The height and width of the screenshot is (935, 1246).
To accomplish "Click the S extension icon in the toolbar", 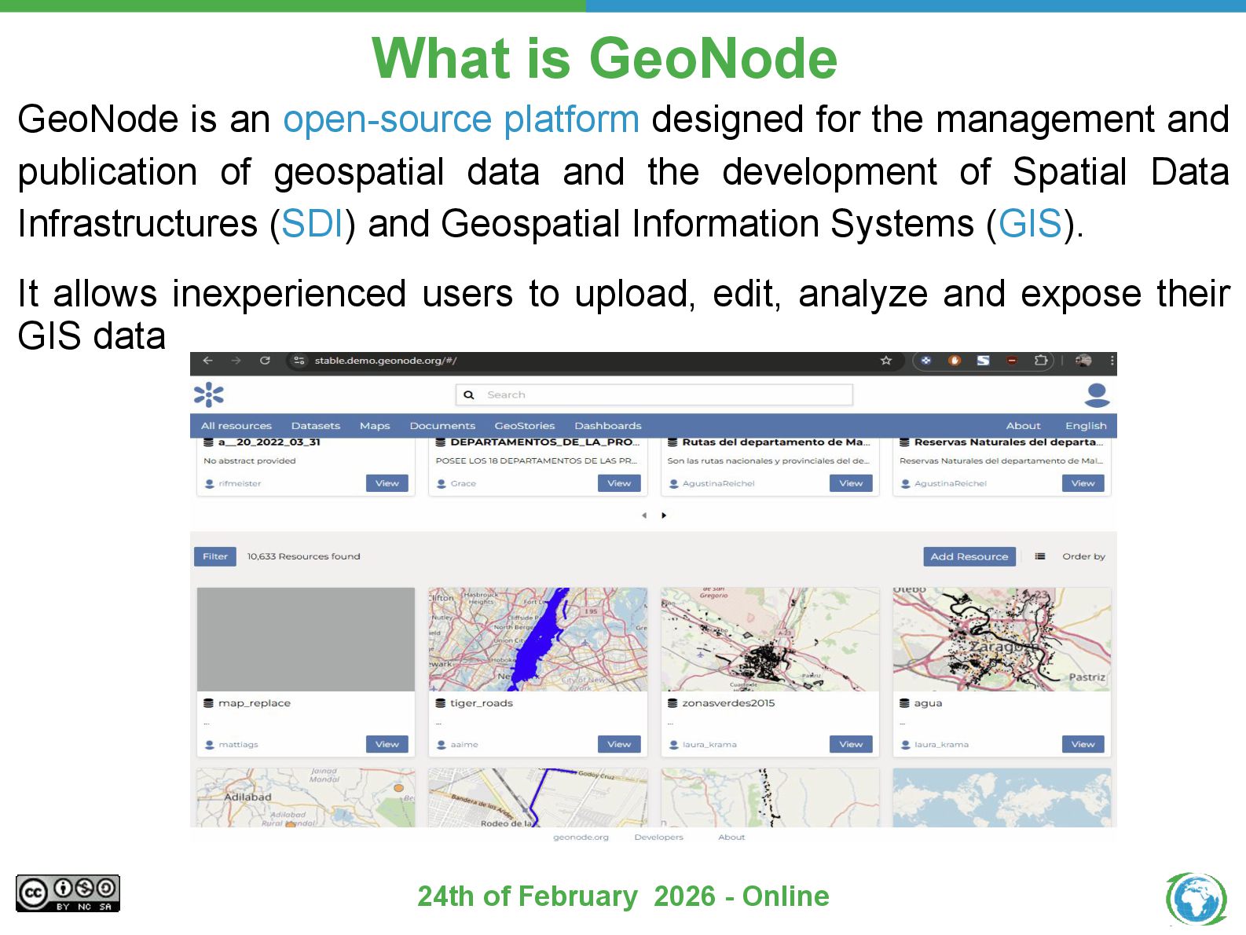I will point(983,361).
